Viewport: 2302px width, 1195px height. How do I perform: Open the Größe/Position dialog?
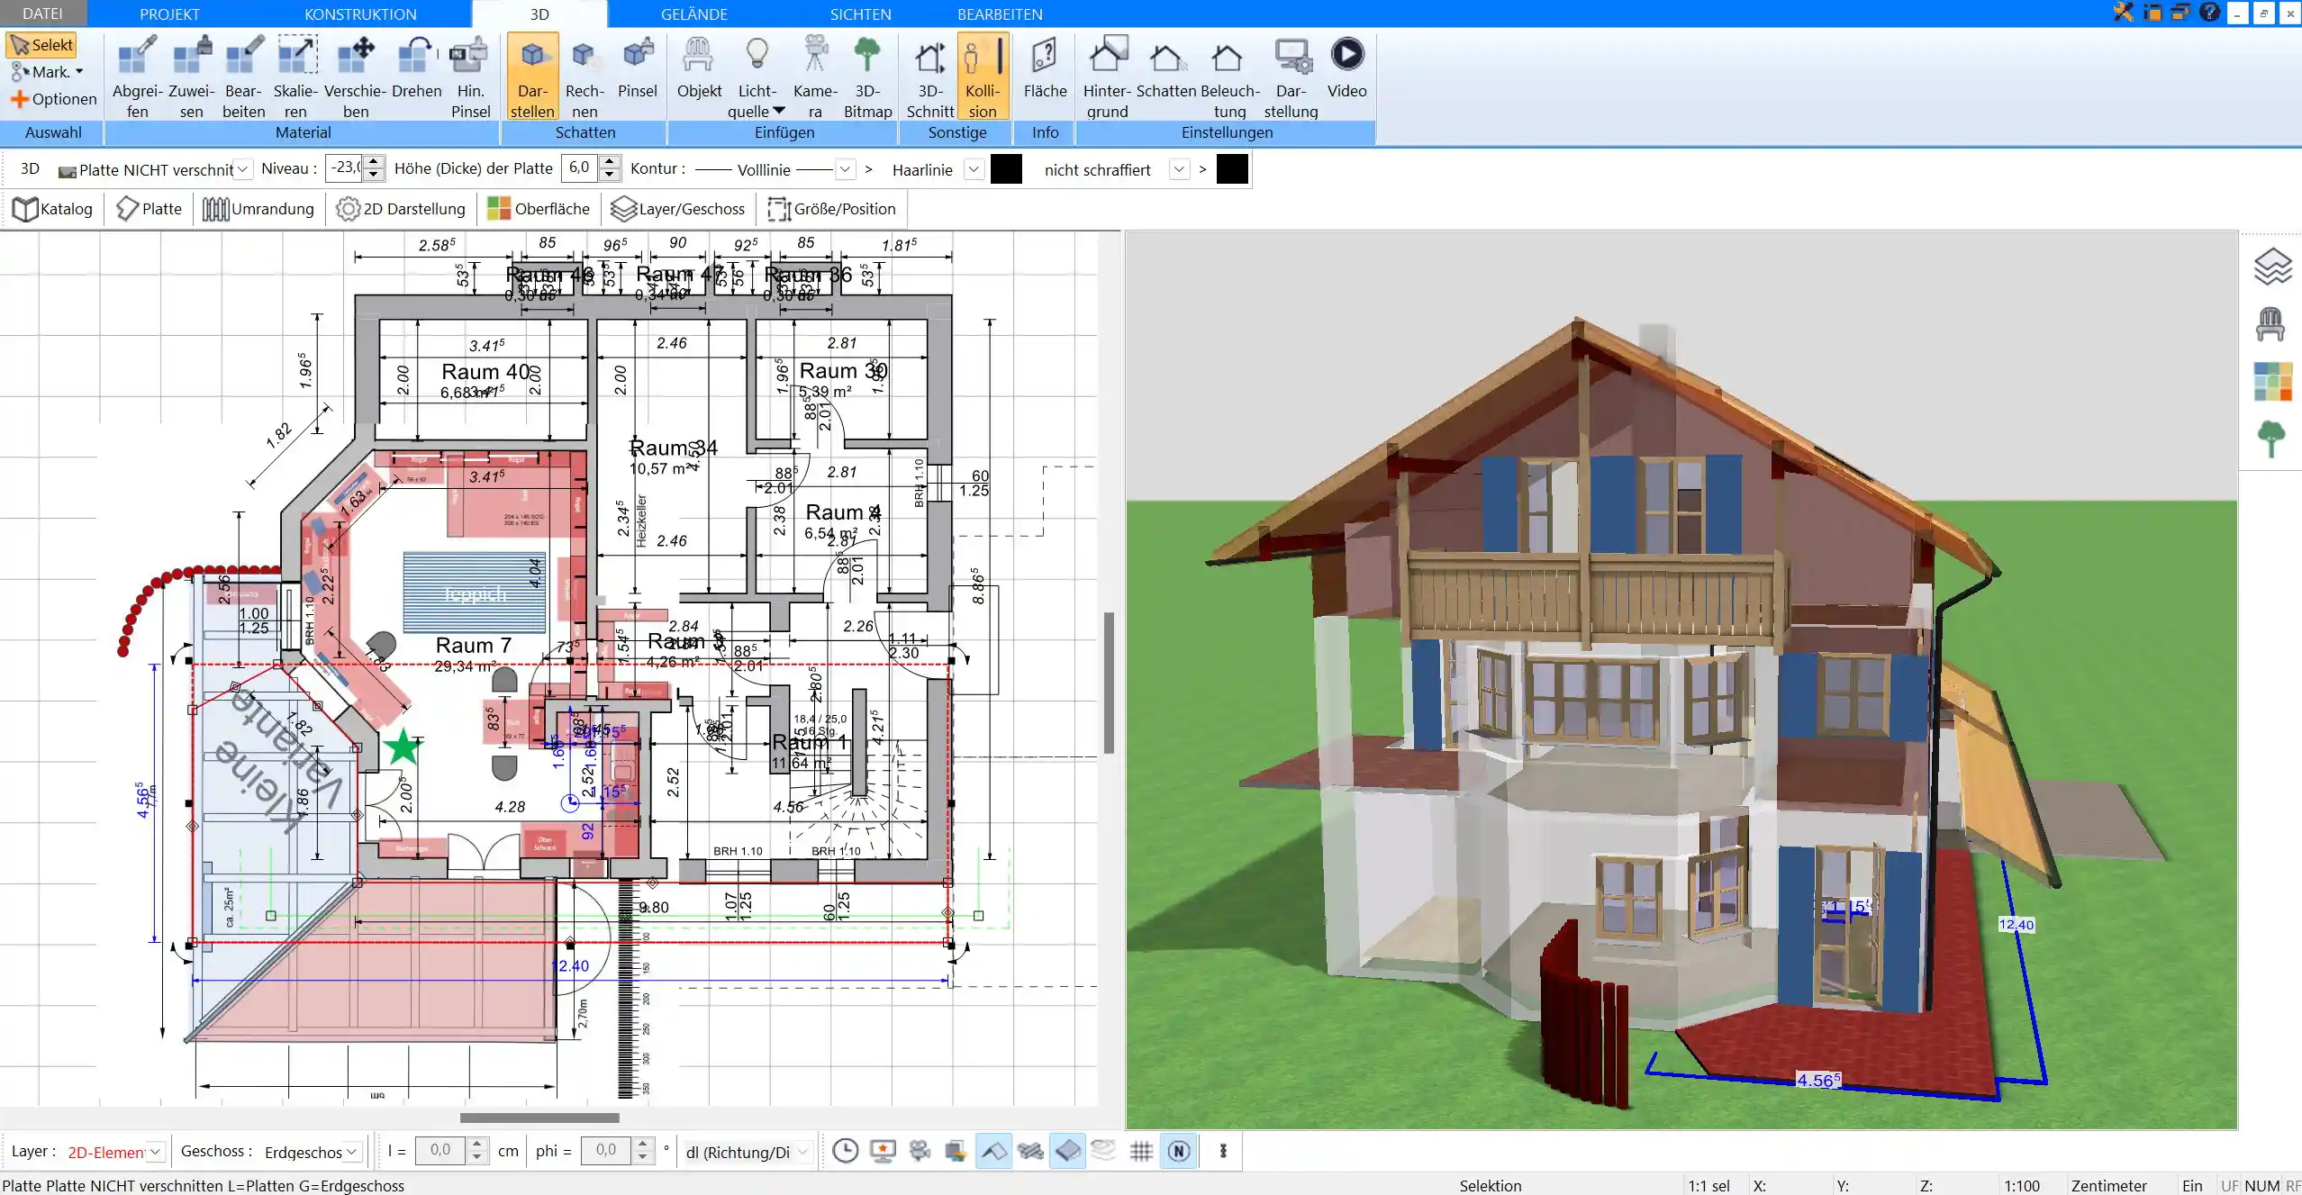click(831, 209)
